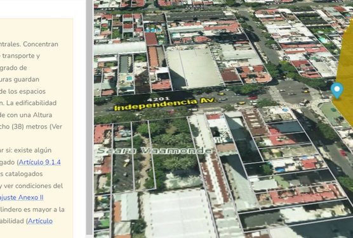Viewport: 353px width, 238px height.
Task: Follow the Artículo link near abilidad
Action: pos(40,221)
